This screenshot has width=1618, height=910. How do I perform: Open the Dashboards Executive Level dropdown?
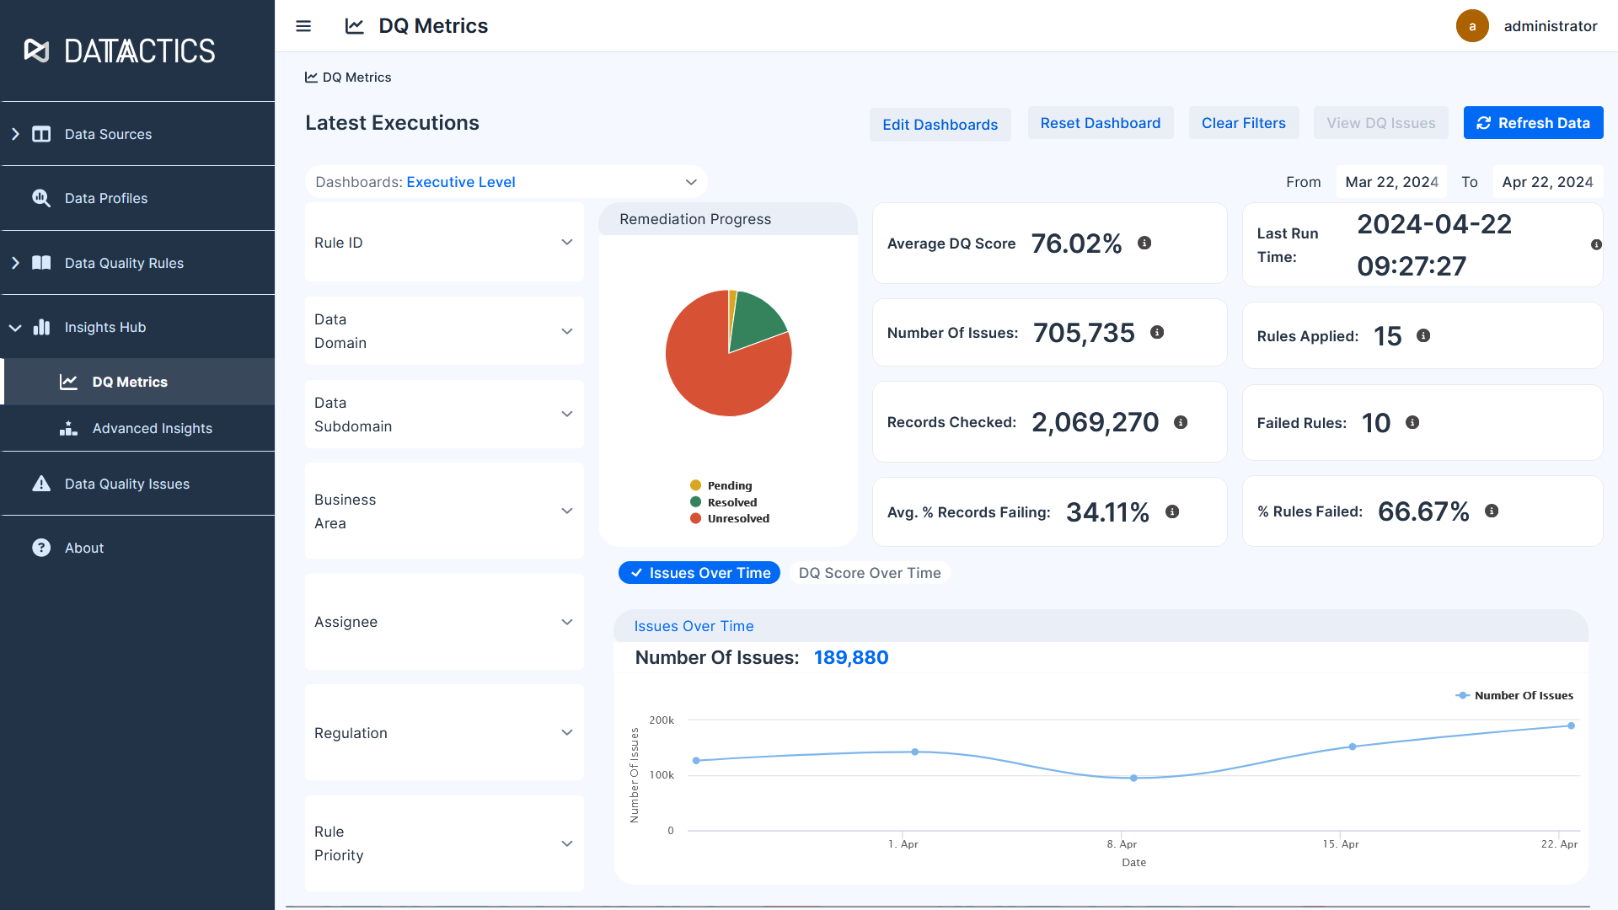(506, 182)
